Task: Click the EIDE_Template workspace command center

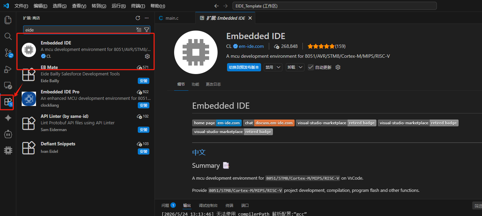Action: point(334,6)
